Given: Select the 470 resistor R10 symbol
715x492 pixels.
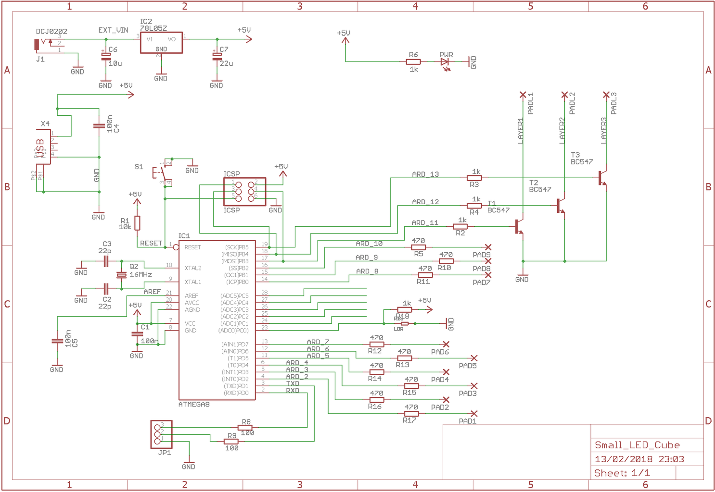Looking at the screenshot, I should tap(446, 261).
